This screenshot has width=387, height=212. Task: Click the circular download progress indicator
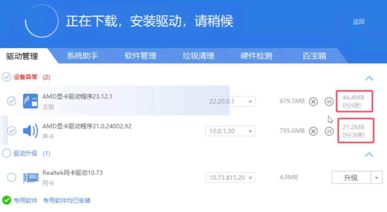tap(42, 21)
